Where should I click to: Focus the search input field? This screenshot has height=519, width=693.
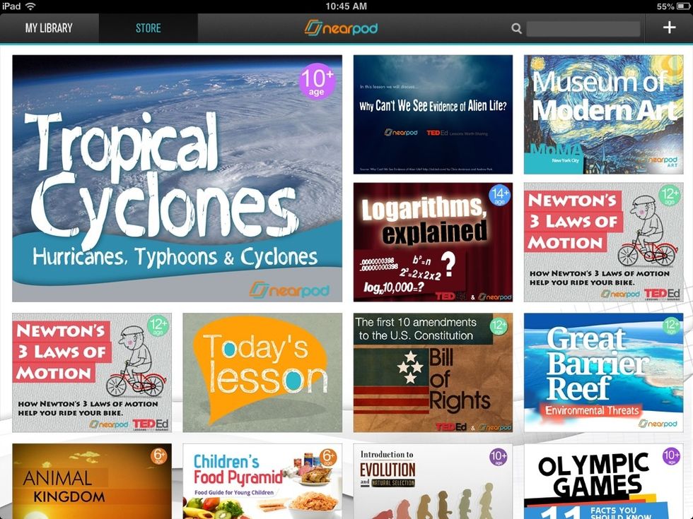click(x=583, y=29)
